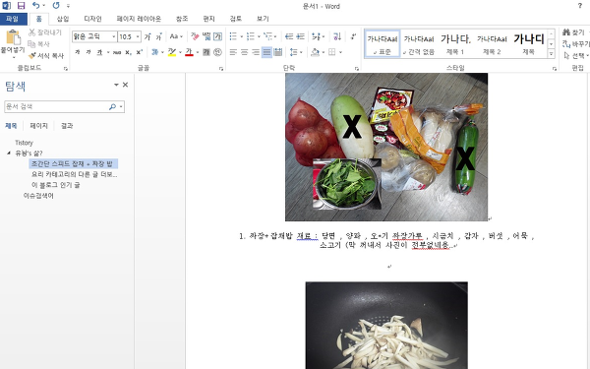Screen dimensions: 590x369
Task: Click the Save floppy disk icon
Action: click(x=21, y=6)
